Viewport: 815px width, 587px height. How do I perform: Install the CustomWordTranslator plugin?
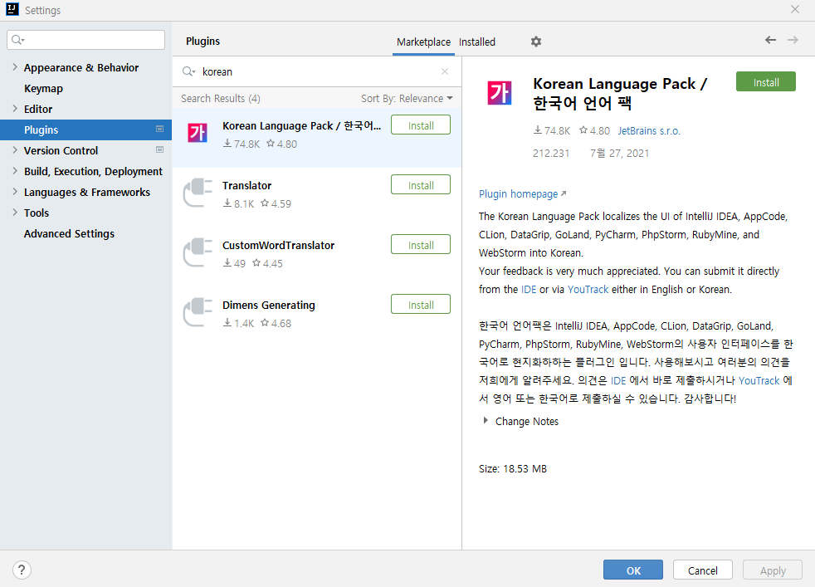pos(421,245)
